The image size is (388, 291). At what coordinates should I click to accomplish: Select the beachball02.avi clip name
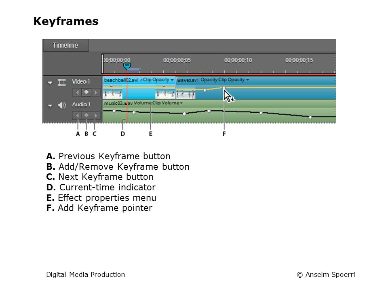tap(121, 80)
